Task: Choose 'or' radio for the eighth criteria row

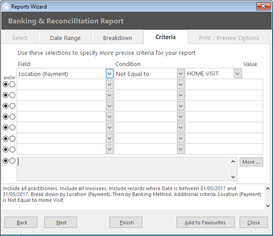Action: (x=12, y=149)
